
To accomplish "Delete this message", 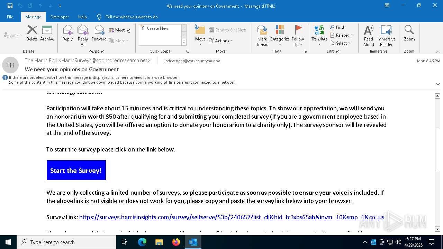I will point(32,33).
